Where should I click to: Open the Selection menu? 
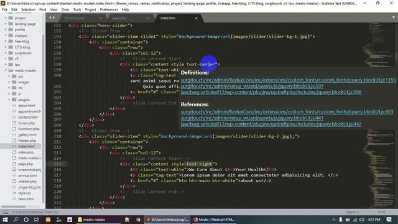[x=28, y=9]
